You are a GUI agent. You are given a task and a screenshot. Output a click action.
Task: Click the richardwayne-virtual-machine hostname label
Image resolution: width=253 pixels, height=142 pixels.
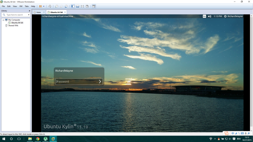[x=57, y=16]
